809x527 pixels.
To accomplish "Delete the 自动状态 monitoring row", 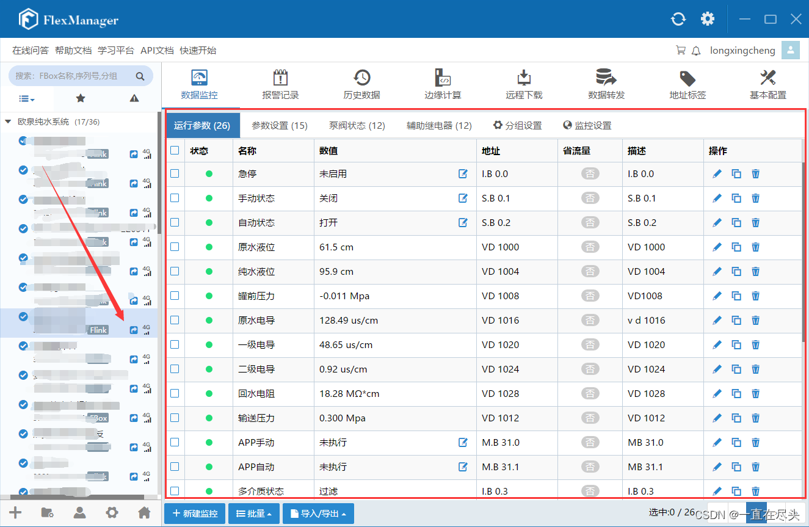I will coord(755,223).
